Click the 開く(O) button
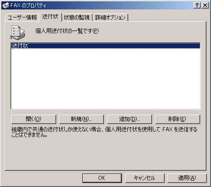The image size is (211, 187). pyautogui.click(x=33, y=119)
